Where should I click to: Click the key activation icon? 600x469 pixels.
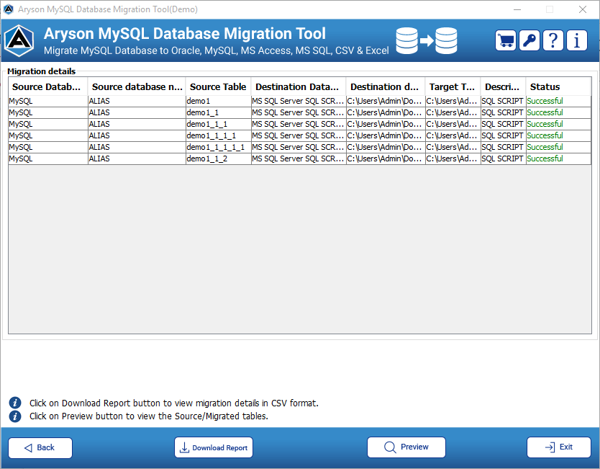tap(529, 40)
